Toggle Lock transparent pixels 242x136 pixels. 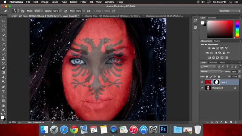(207, 76)
